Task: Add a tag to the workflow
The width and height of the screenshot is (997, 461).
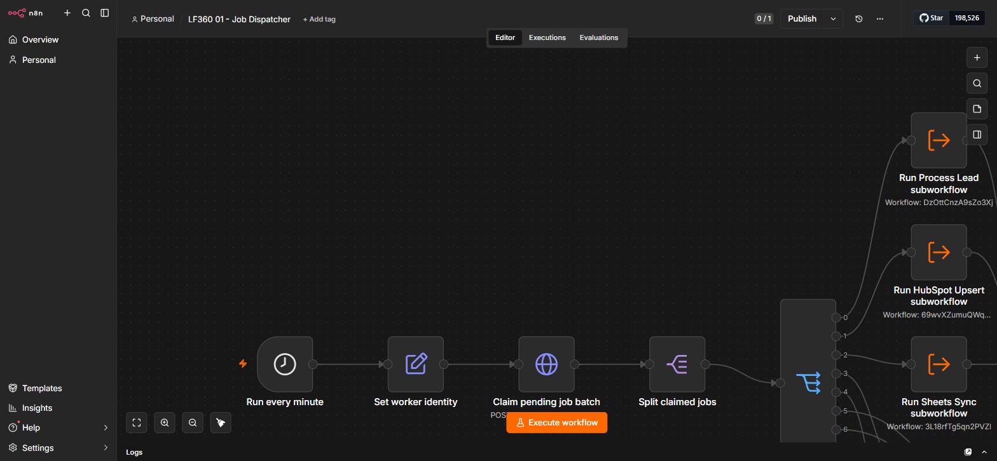Action: (319, 19)
